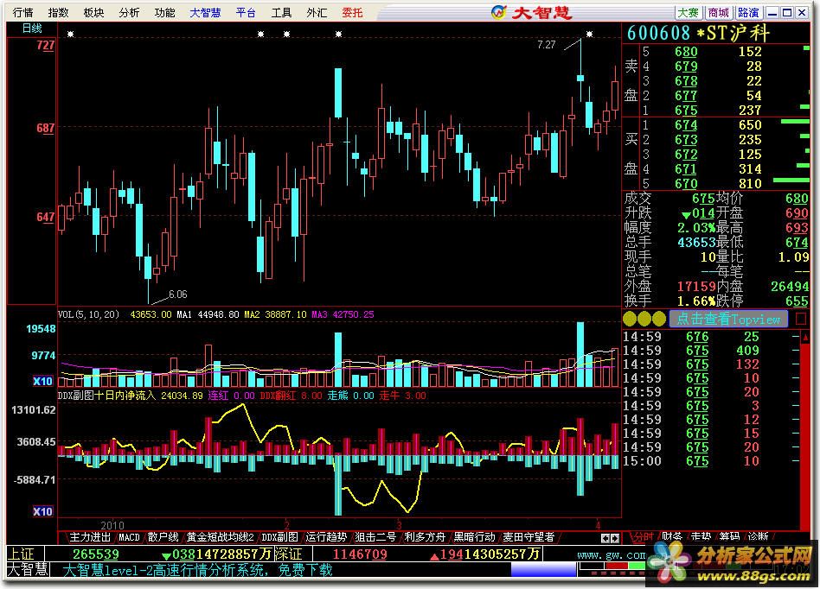Switch to the 分时 tab in right panel

pyautogui.click(x=644, y=537)
